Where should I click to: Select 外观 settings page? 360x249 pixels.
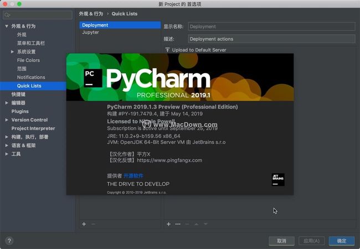[22, 35]
